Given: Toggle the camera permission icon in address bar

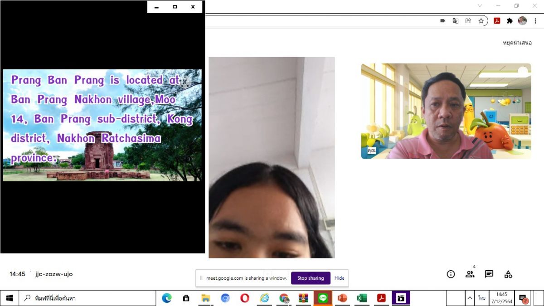Looking at the screenshot, I should pyautogui.click(x=443, y=21).
